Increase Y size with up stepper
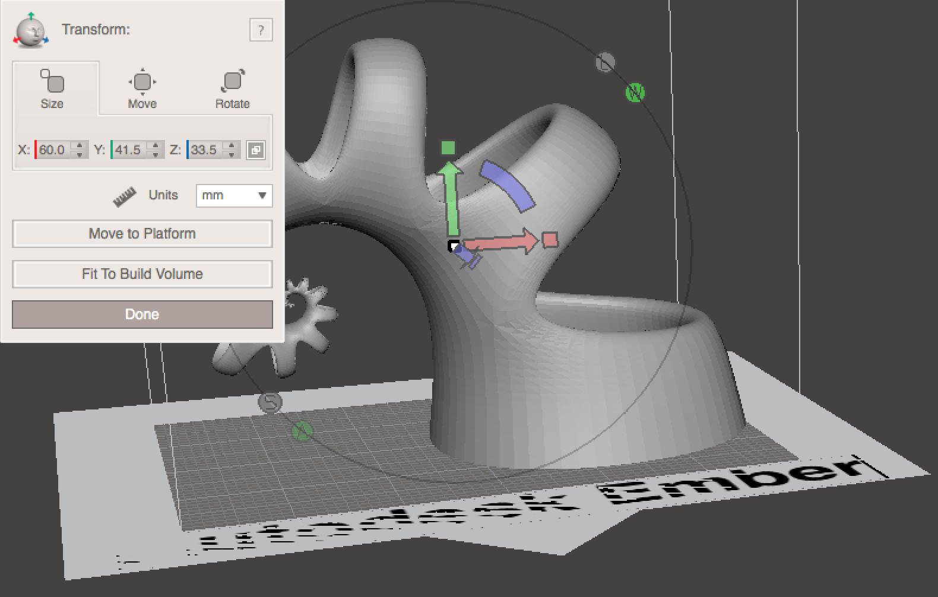 [x=156, y=145]
